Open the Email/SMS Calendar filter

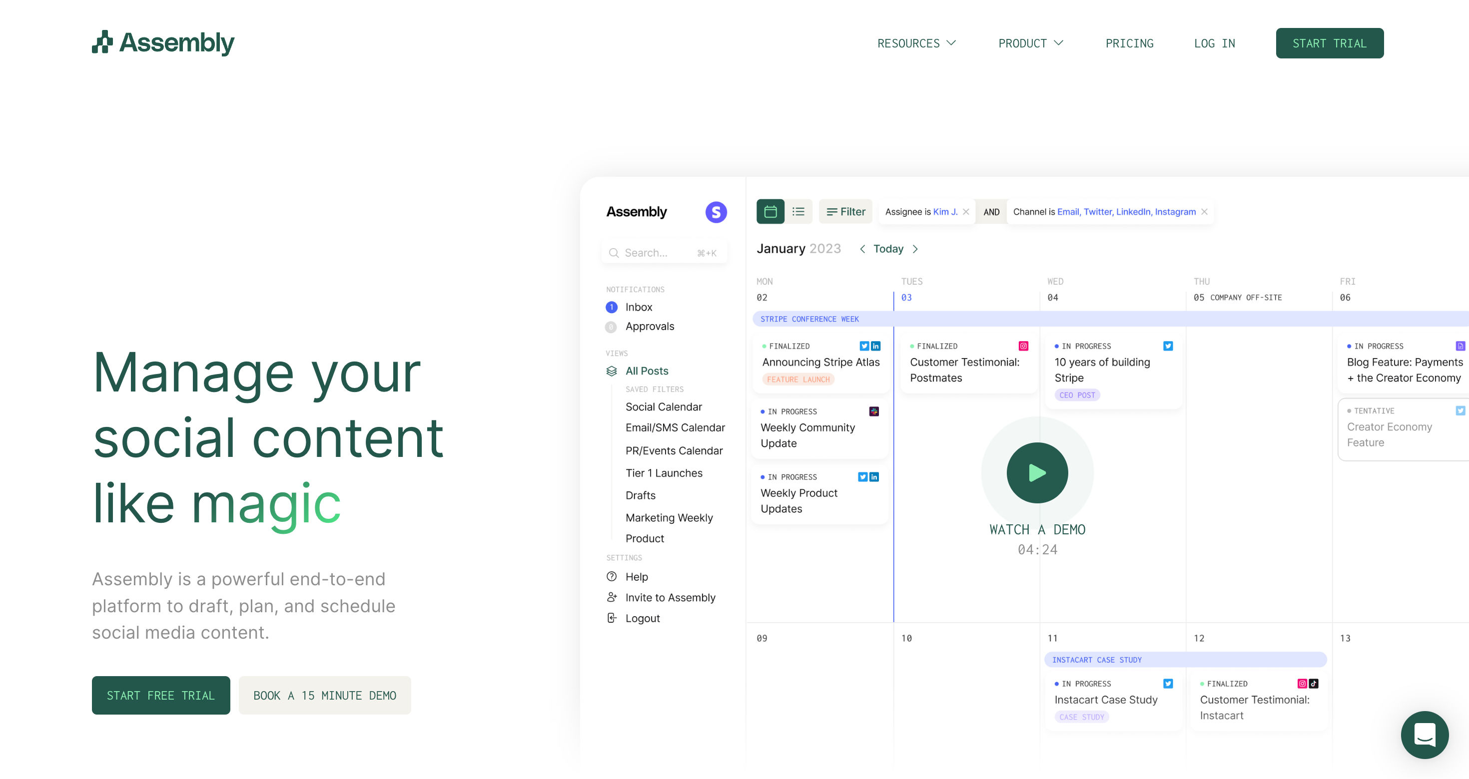coord(675,427)
